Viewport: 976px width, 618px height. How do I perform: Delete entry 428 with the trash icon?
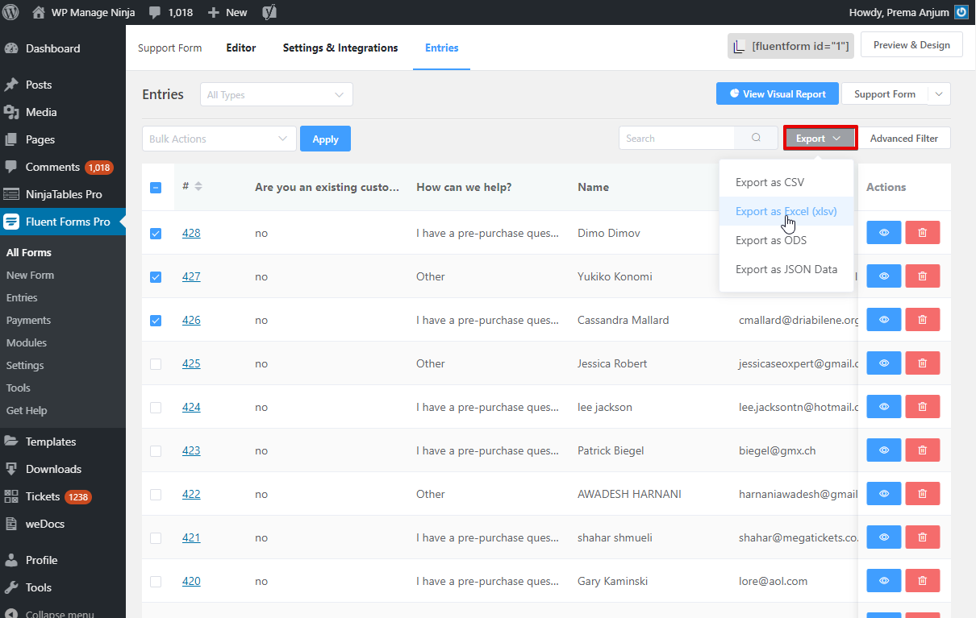tap(923, 233)
